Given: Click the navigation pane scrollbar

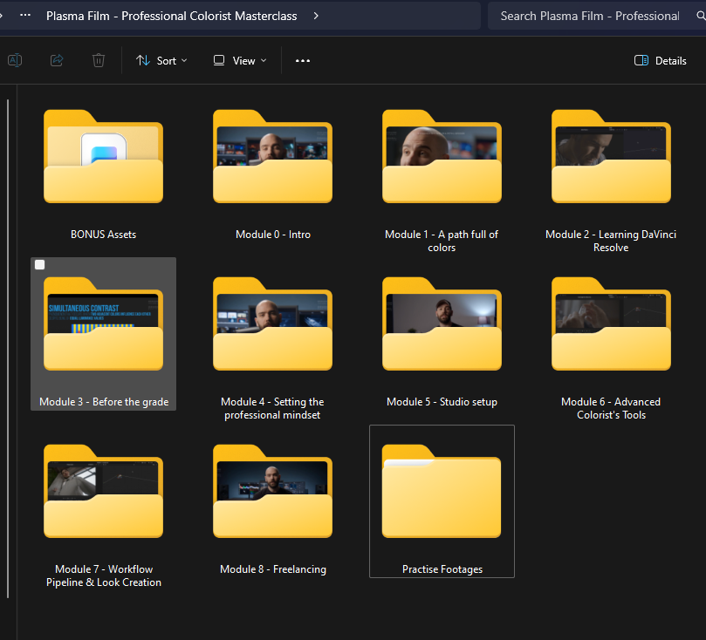Looking at the screenshot, I should 8,349.
